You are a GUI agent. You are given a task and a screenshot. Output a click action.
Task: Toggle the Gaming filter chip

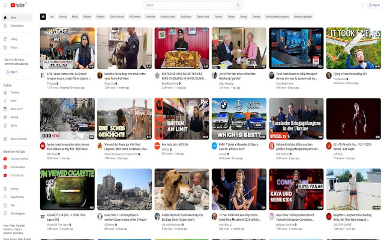coord(63,17)
